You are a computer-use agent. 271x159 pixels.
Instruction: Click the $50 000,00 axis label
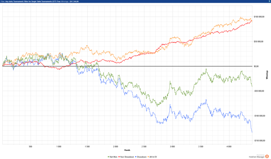[x=259, y=42]
